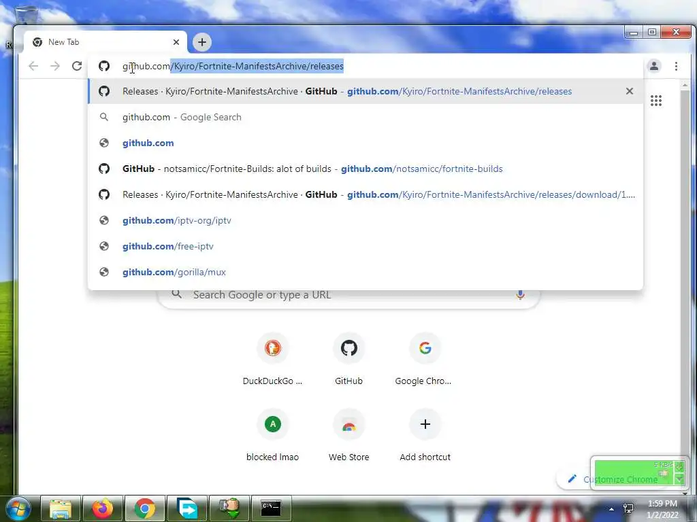Click the Search Google or type a URL box
Image resolution: width=697 pixels, height=522 pixels.
[349, 295]
